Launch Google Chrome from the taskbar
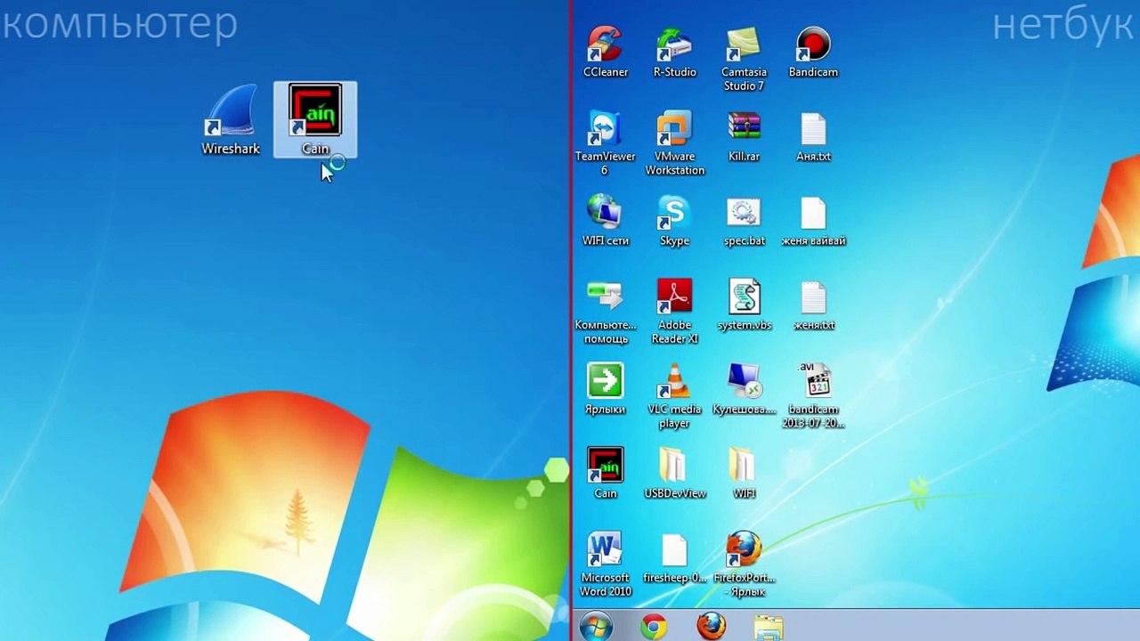The height and width of the screenshot is (641, 1140). 654,627
